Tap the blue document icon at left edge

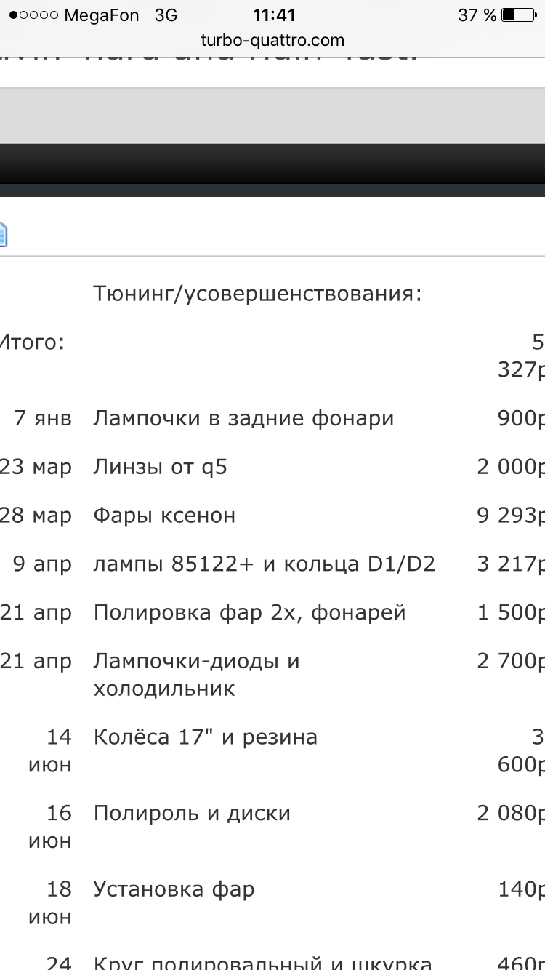(x=3, y=234)
